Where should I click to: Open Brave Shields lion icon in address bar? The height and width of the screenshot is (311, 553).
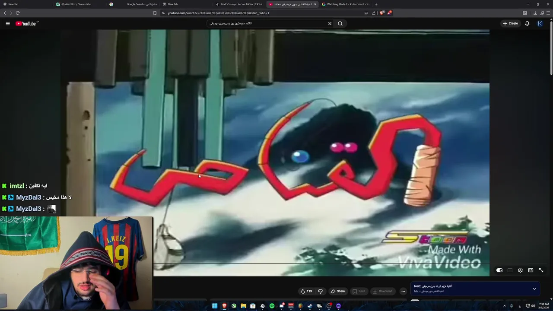tap(382, 13)
